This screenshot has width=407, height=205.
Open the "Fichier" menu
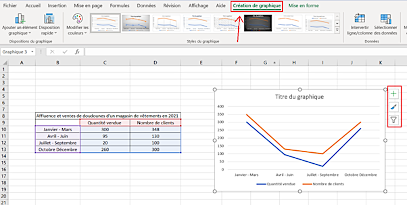(10, 5)
